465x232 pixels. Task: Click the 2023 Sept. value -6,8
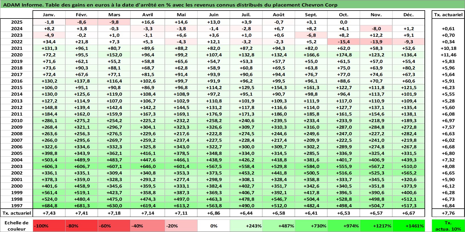(x=311, y=35)
